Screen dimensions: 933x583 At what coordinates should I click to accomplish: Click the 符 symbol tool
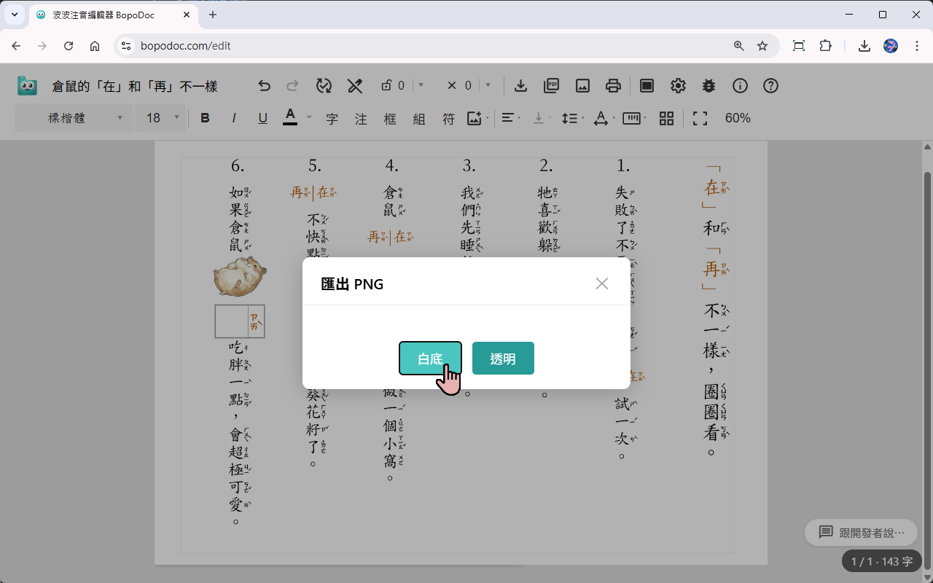pos(448,118)
